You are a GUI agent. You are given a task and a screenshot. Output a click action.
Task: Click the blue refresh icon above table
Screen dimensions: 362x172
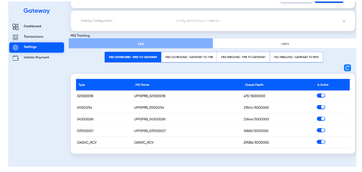347,68
